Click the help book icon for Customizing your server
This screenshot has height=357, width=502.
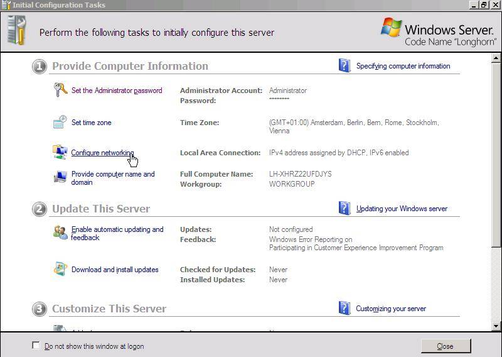coord(344,308)
